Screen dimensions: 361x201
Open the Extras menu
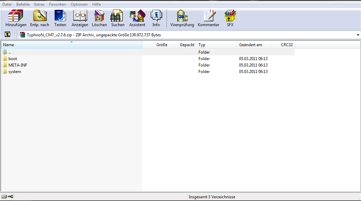pyautogui.click(x=39, y=4)
